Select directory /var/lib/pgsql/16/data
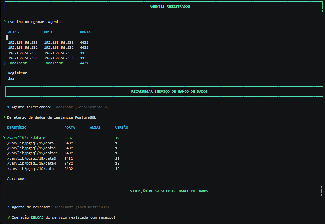Image resolution: width=325 pixels, height=224 pixels. coord(31,169)
